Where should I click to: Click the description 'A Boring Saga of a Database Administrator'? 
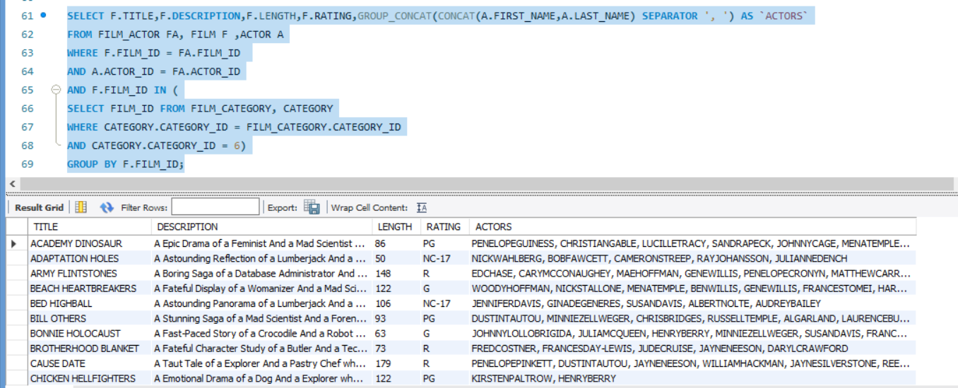[x=261, y=273]
